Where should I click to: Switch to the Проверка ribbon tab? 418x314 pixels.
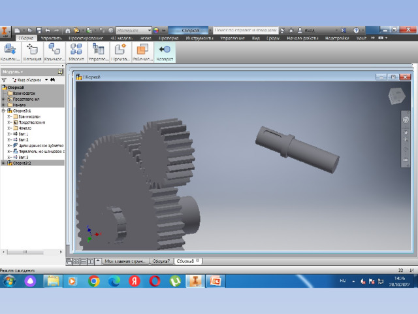point(169,38)
